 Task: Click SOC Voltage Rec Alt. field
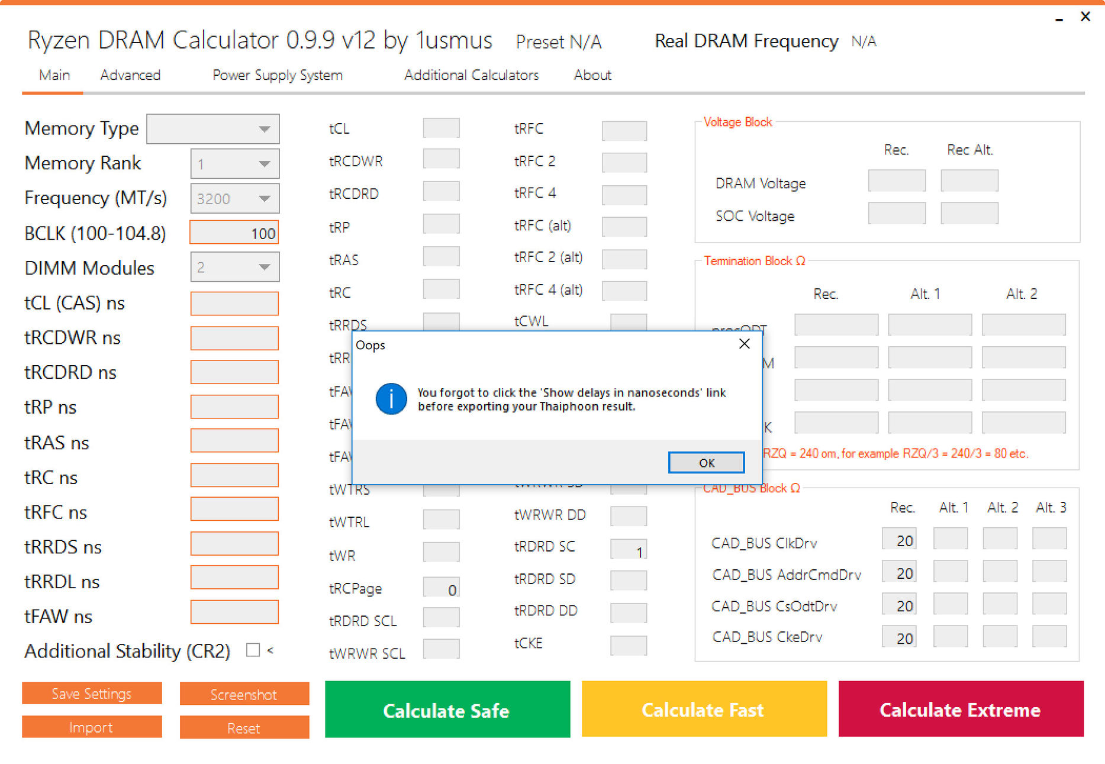[x=969, y=213]
